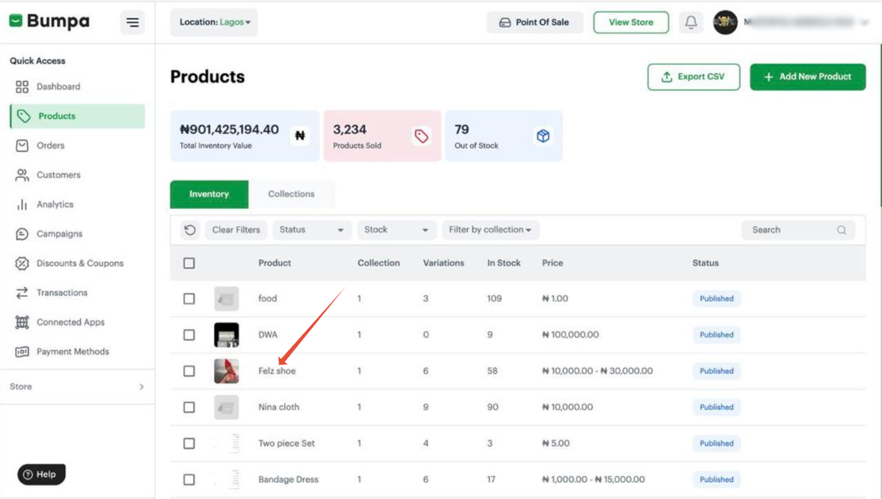Open the food product placeholder thumbnail
Image resolution: width=882 pixels, height=499 pixels.
[226, 299]
